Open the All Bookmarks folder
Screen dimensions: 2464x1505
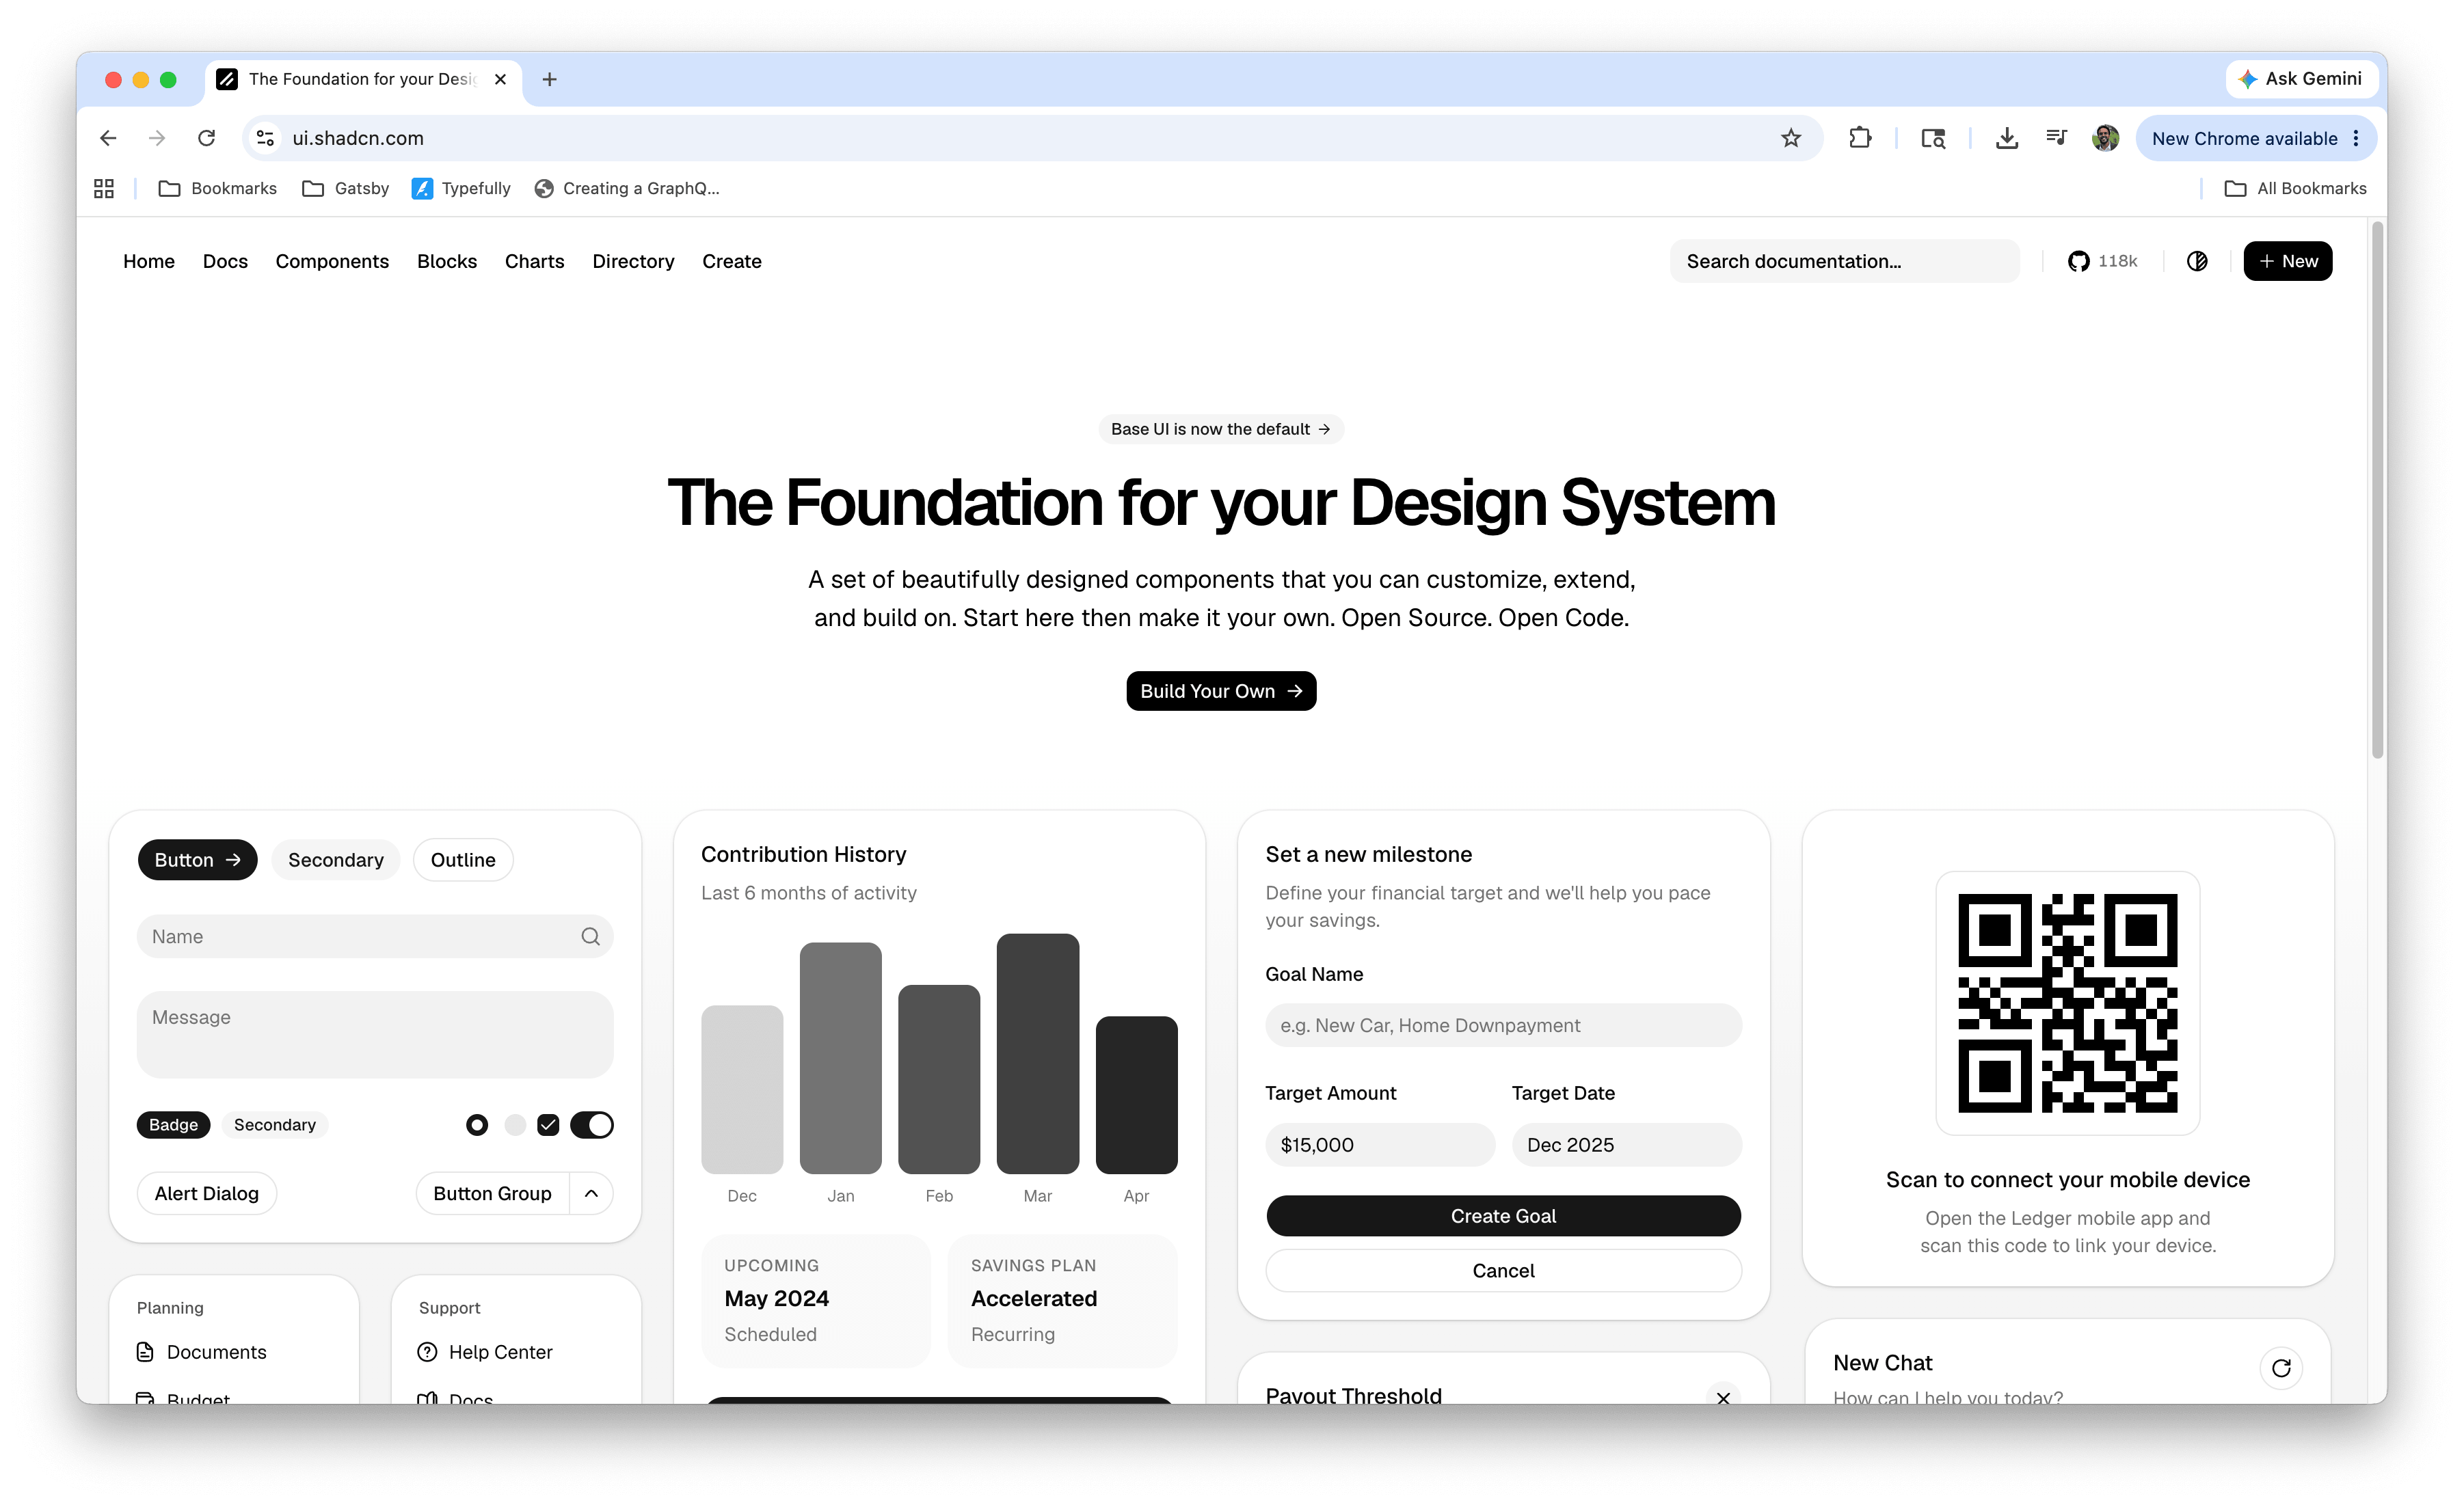pos(2295,188)
